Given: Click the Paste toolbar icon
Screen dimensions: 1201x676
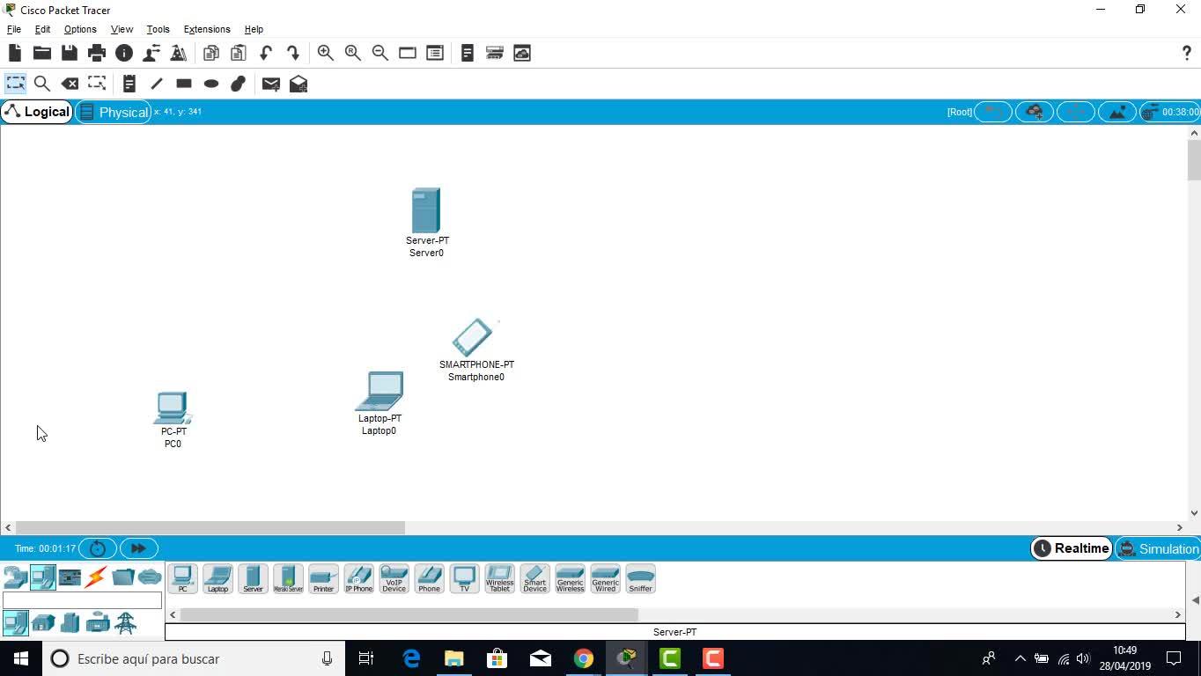Looking at the screenshot, I should click(239, 53).
